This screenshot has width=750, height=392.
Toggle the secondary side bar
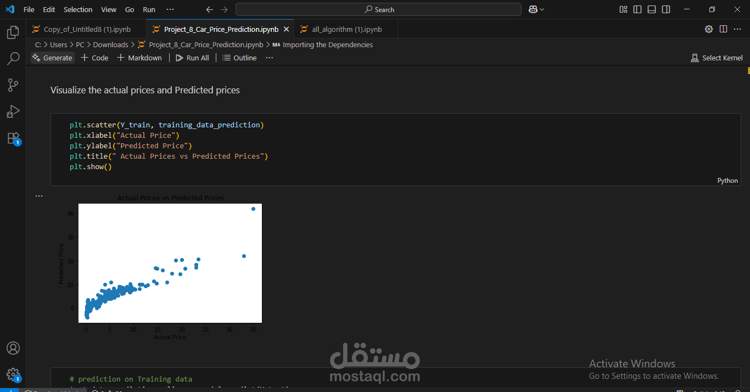coord(666,9)
